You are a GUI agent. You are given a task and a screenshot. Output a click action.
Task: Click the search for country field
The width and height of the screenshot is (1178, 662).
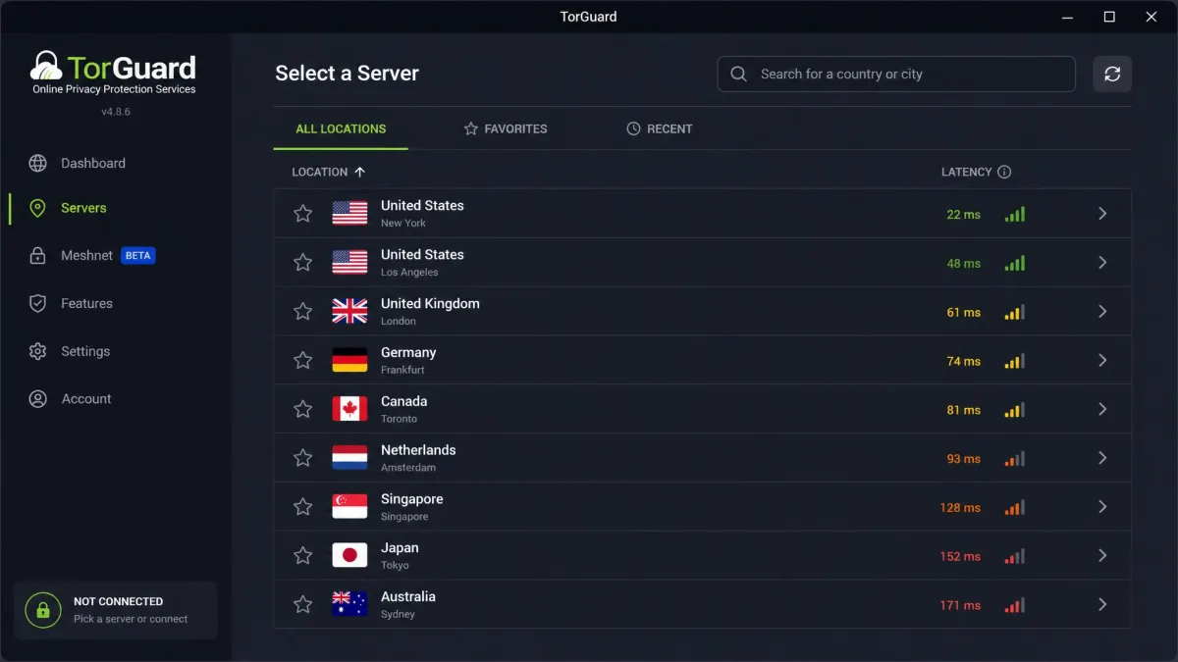pos(897,74)
